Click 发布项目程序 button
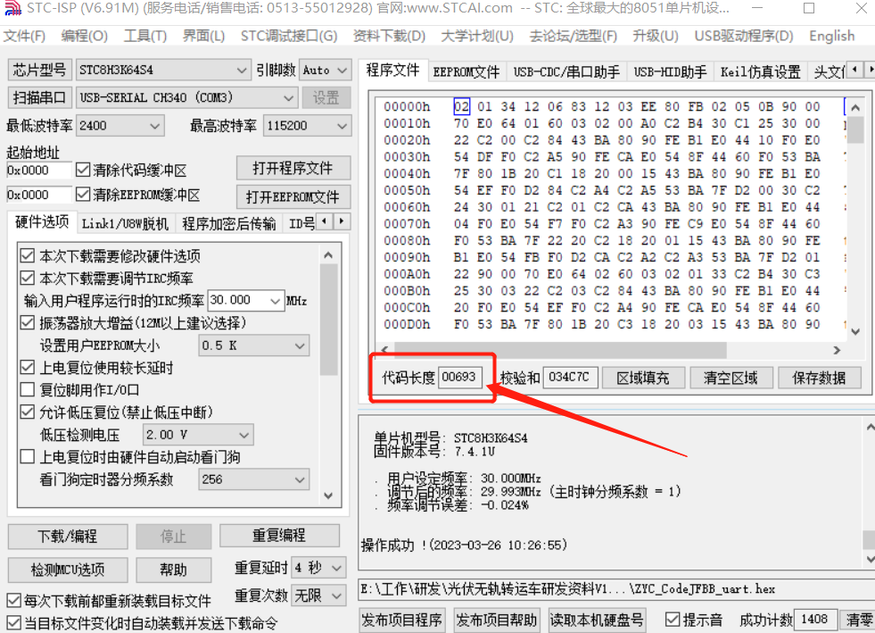The image size is (875, 633). point(402,621)
